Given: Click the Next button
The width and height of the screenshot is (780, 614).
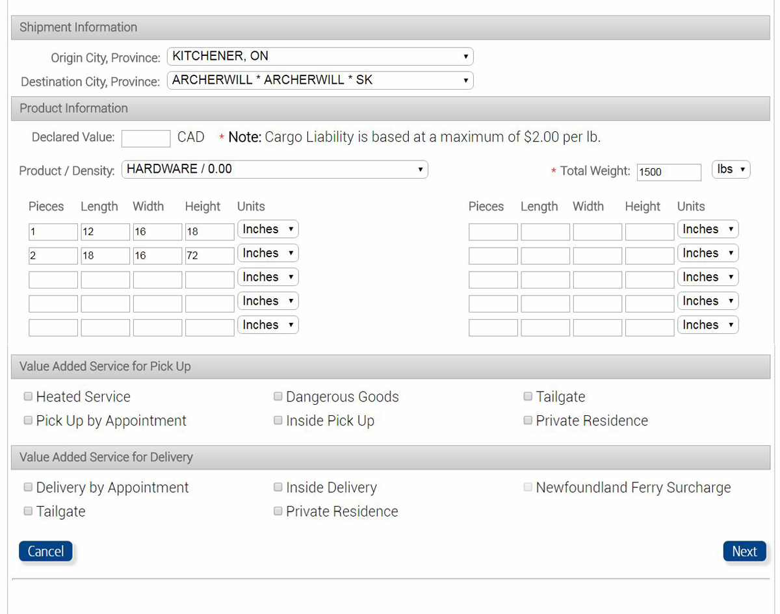Looking at the screenshot, I should click(744, 551).
